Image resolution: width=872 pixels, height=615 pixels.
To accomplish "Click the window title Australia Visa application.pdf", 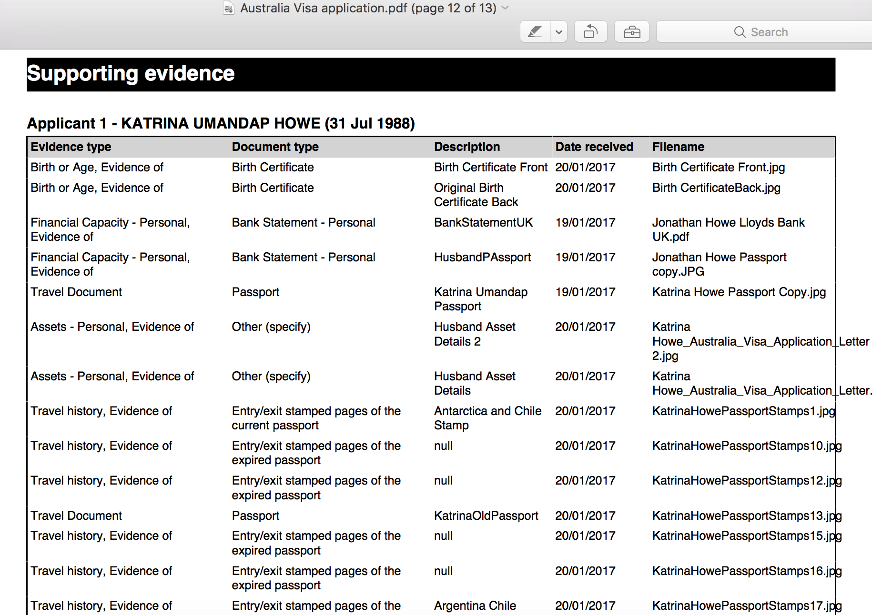I will tap(368, 8).
